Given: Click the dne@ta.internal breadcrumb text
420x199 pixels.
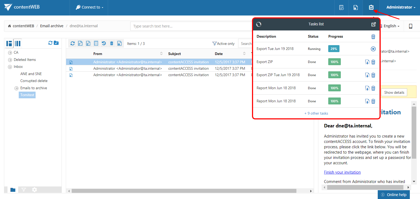Looking at the screenshot, I should click(84, 26).
